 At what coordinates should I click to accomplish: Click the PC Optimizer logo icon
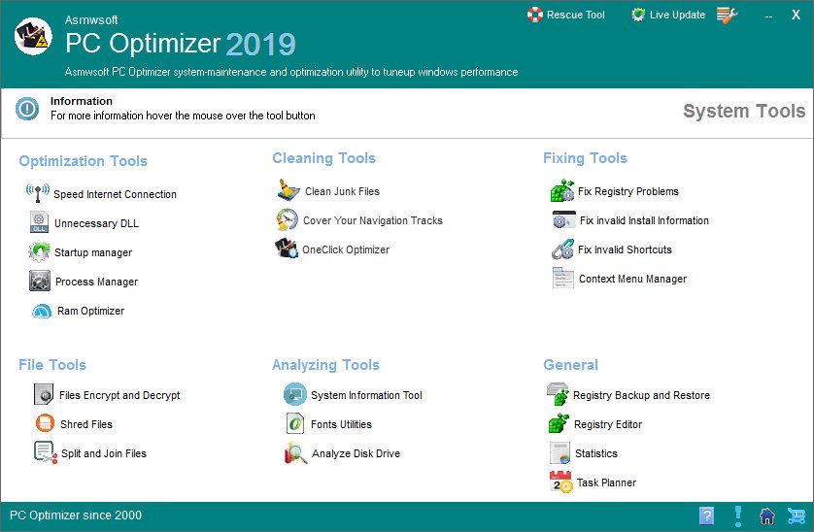[33, 36]
